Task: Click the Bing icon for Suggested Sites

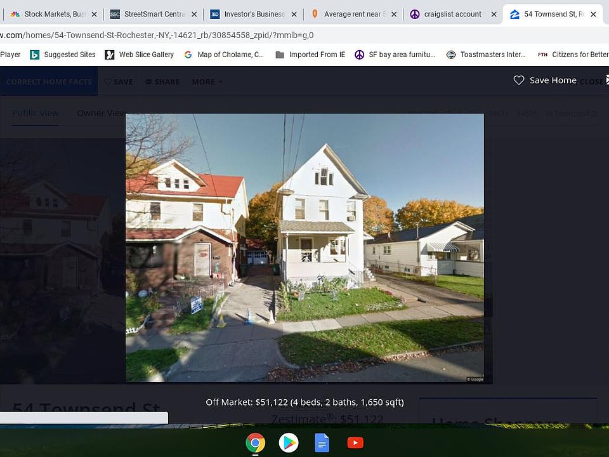Action: click(34, 55)
